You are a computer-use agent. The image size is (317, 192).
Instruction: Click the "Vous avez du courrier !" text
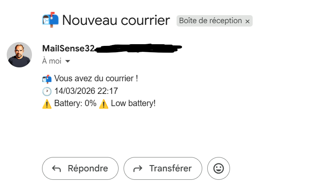[x=96, y=79]
